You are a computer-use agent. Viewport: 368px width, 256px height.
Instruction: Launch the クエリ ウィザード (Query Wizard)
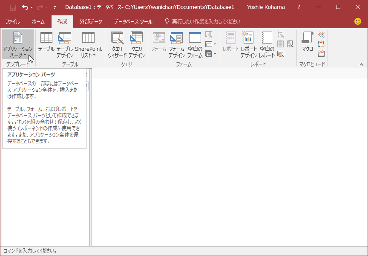click(x=117, y=44)
